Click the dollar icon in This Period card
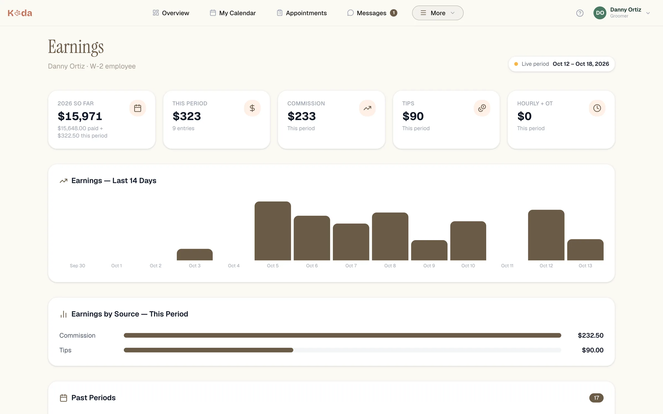Viewport: 663px width, 414px height. 252,108
